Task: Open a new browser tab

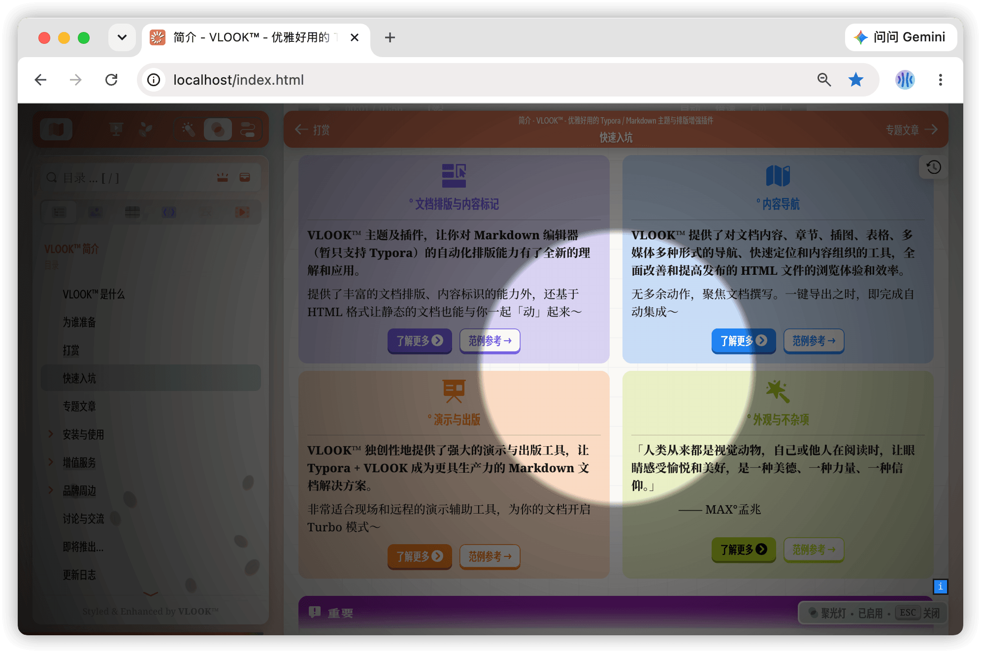Action: click(x=390, y=37)
